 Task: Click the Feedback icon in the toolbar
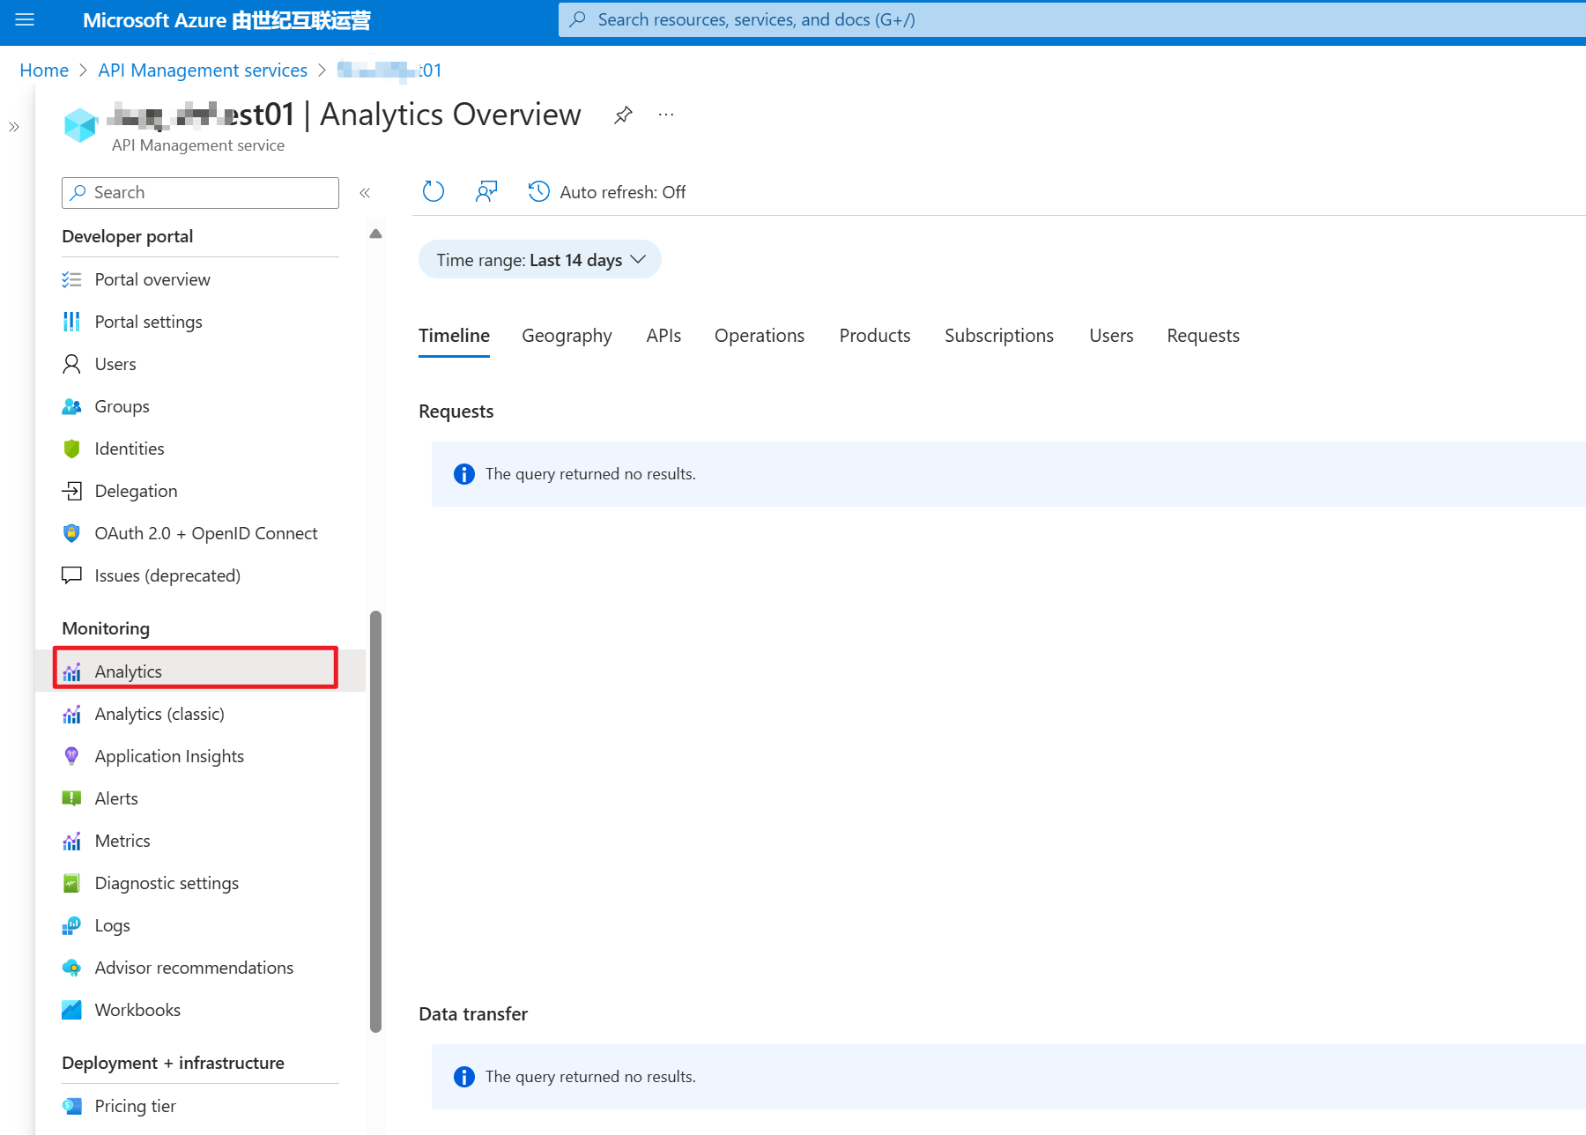pyautogui.click(x=486, y=192)
